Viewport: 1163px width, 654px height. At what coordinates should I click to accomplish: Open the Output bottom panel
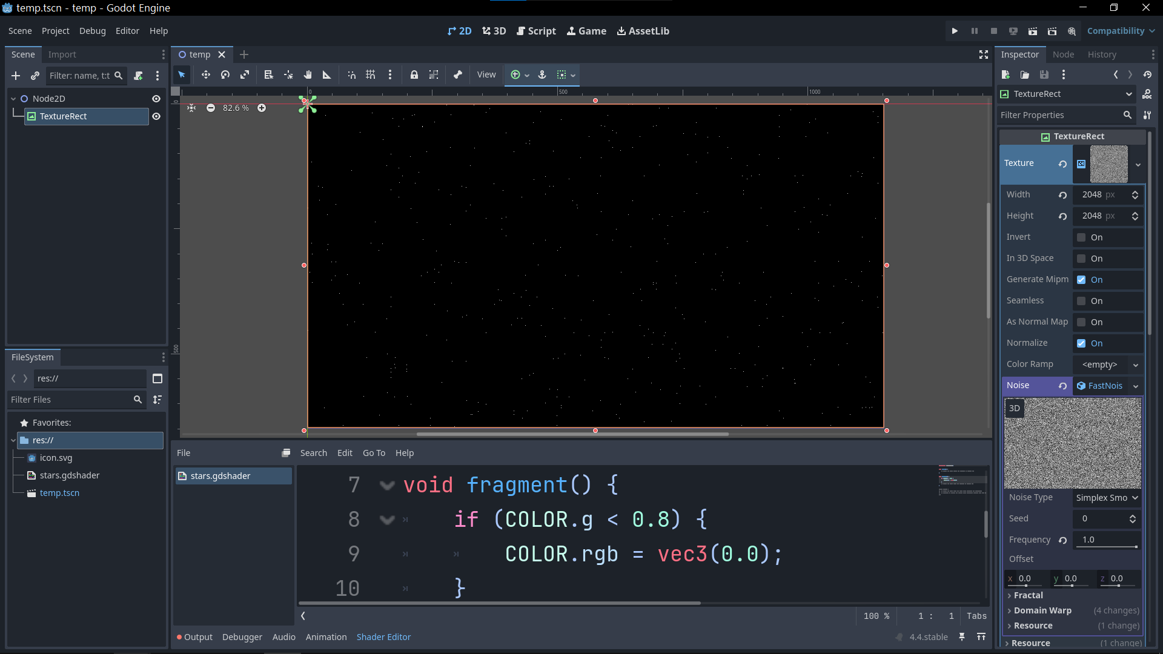click(198, 636)
